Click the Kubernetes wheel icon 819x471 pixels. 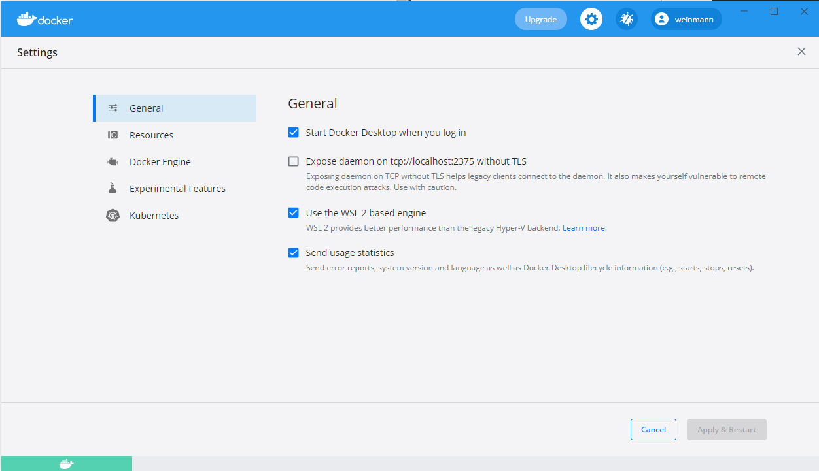pyautogui.click(x=113, y=215)
